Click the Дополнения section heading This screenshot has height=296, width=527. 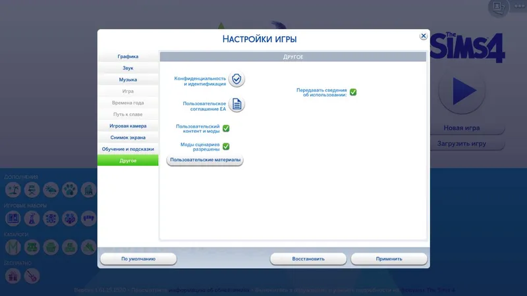coord(21,177)
